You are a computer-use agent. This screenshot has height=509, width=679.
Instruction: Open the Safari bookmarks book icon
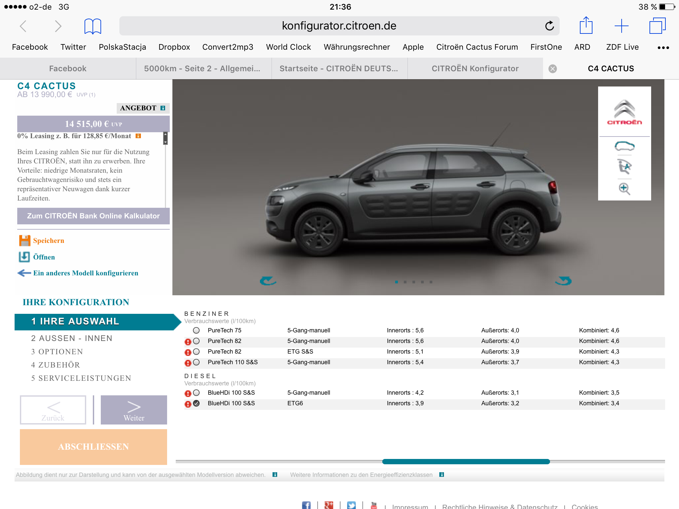point(93,26)
